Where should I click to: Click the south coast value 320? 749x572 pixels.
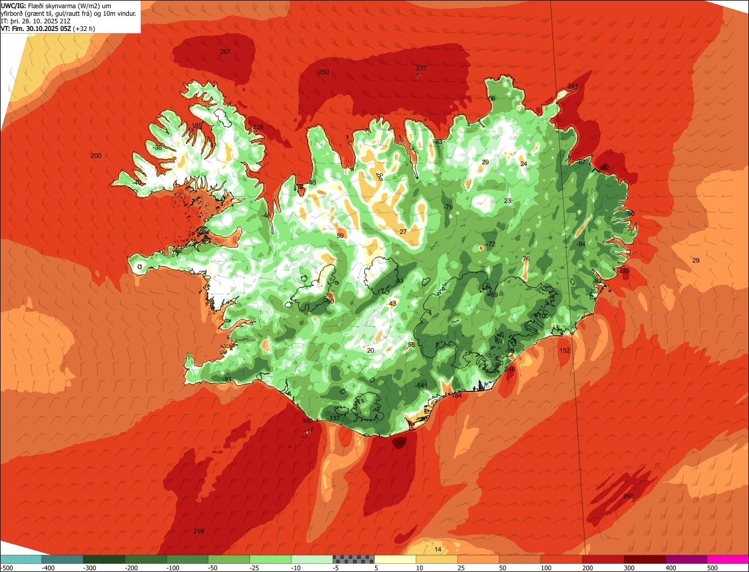[400, 443]
